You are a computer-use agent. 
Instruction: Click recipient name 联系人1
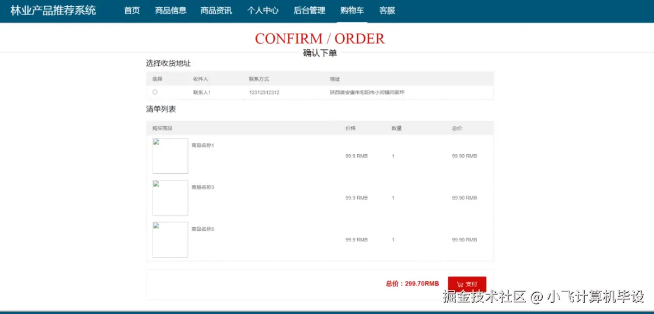tap(202, 92)
